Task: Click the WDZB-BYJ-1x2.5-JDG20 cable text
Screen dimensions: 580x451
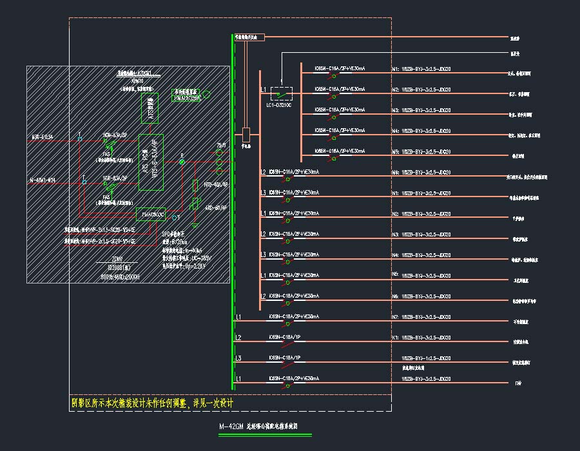Action: coord(426,358)
